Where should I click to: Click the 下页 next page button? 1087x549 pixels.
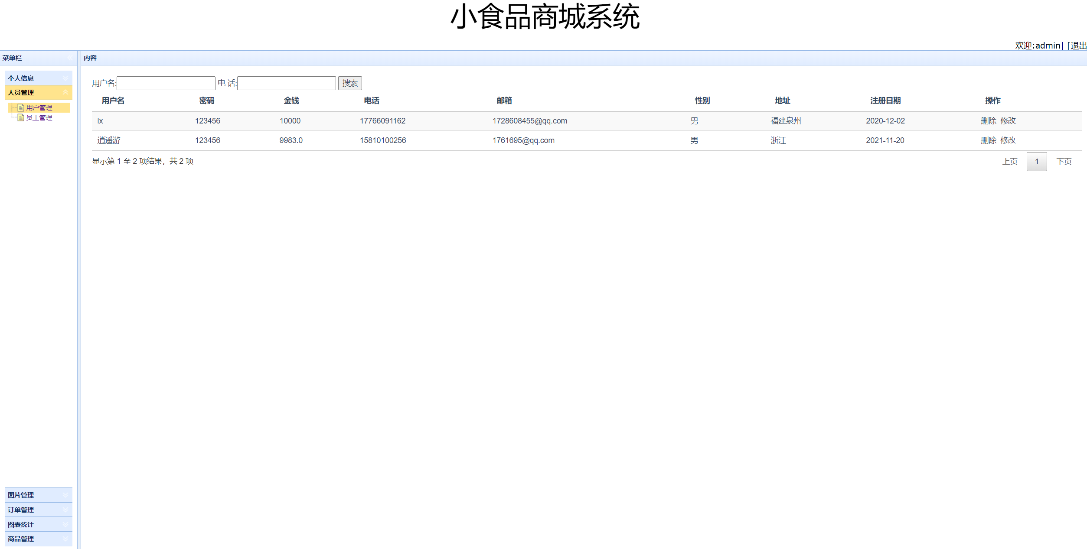pyautogui.click(x=1064, y=162)
